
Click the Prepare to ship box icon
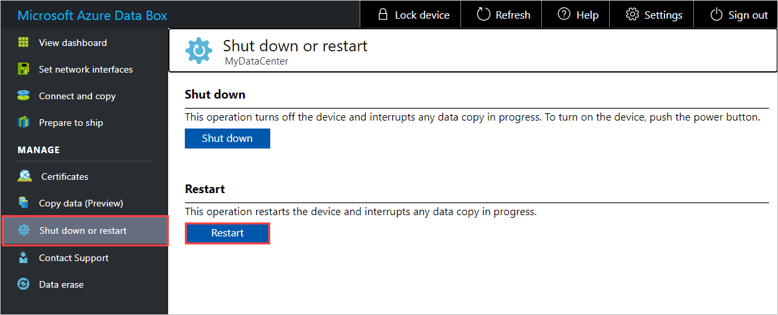click(x=23, y=123)
